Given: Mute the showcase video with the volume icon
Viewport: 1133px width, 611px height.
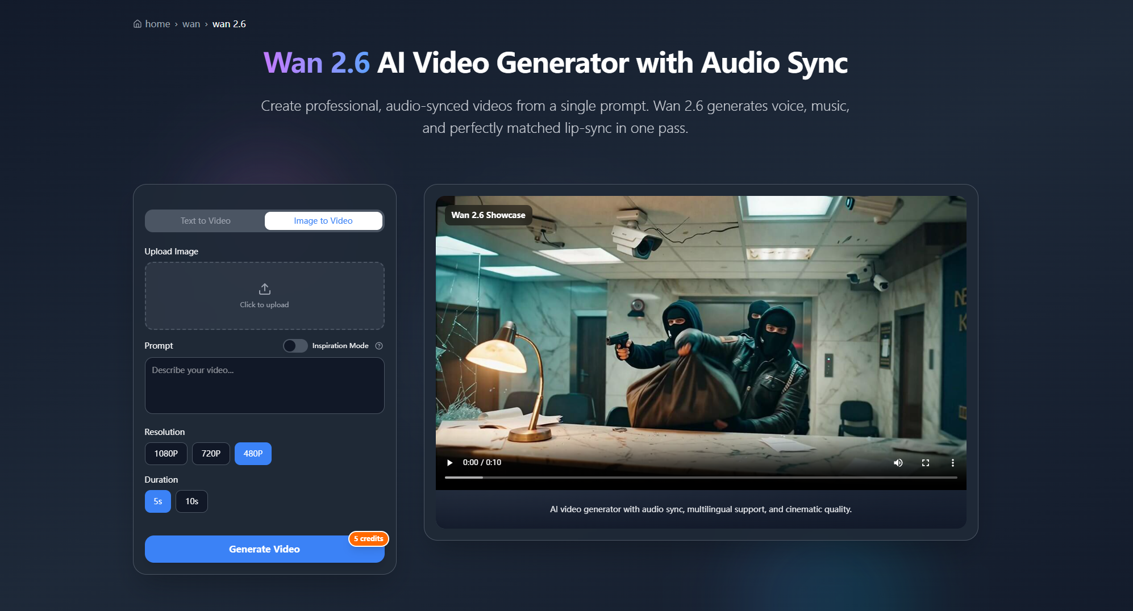Looking at the screenshot, I should (898, 463).
